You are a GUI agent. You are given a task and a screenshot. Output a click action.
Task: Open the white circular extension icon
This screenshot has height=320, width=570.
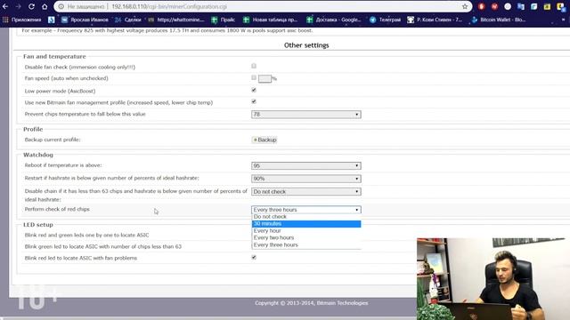(x=508, y=6)
